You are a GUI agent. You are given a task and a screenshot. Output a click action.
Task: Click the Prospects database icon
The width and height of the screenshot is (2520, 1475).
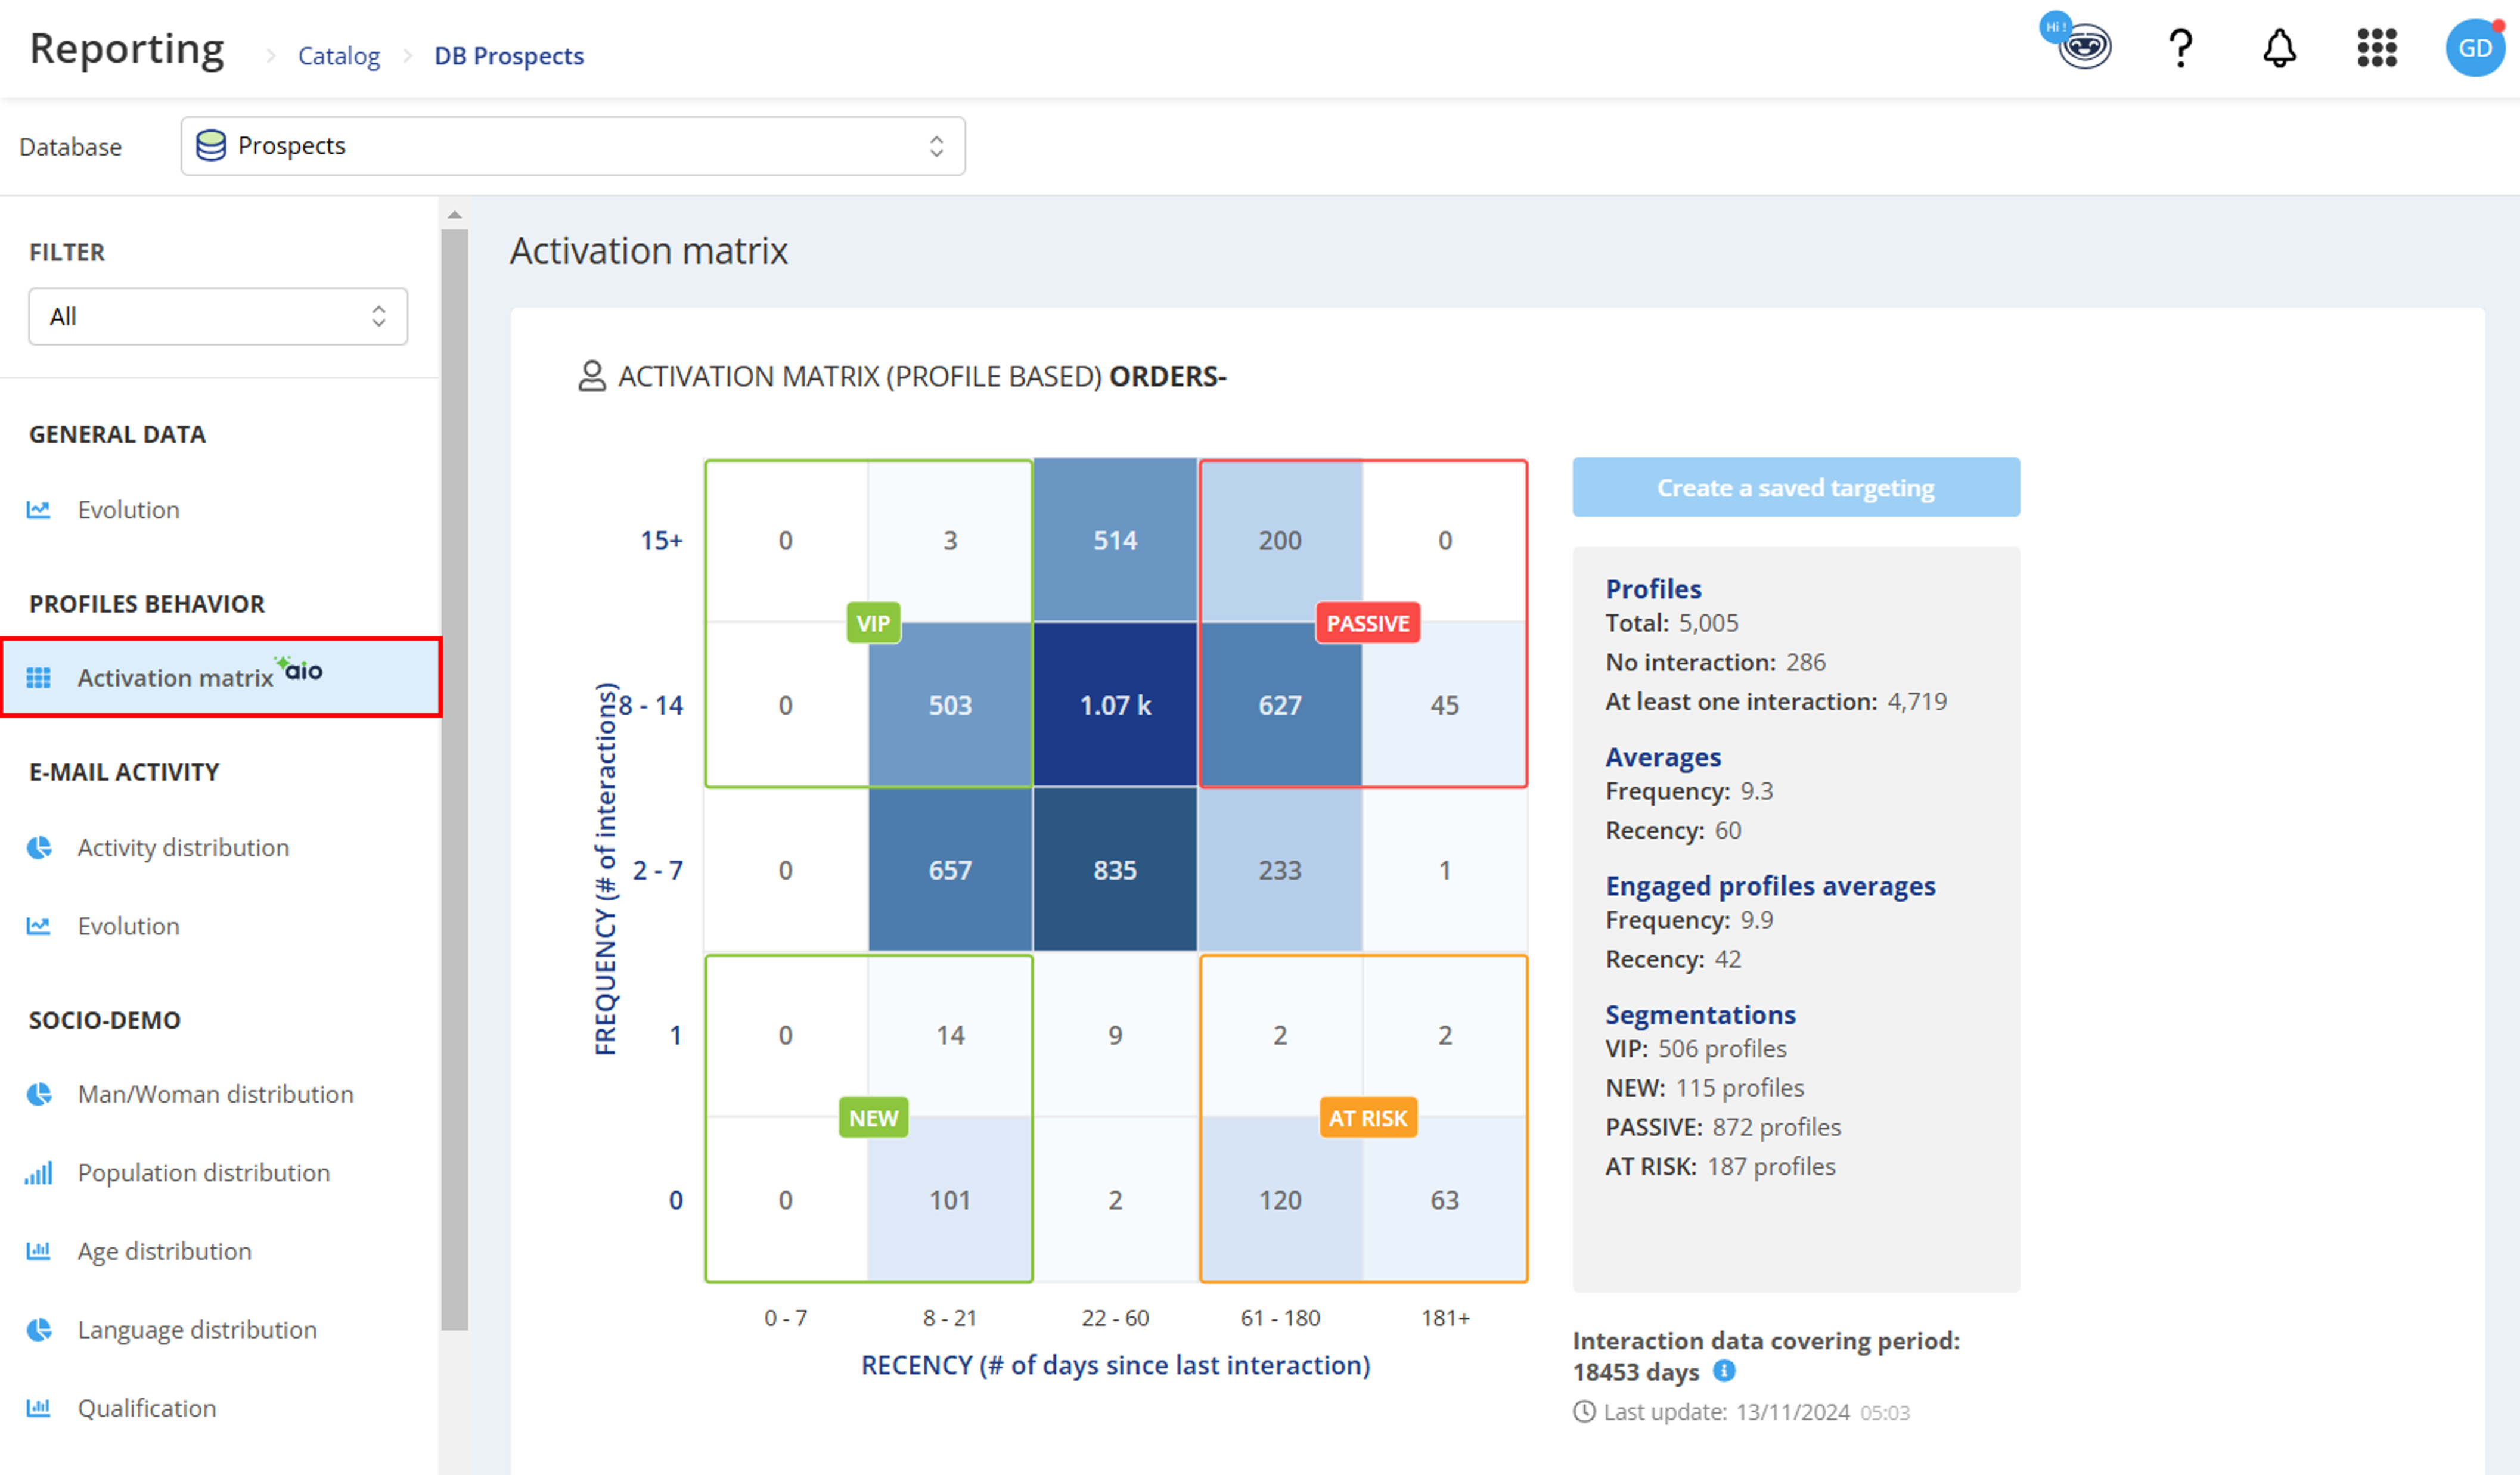tap(211, 145)
